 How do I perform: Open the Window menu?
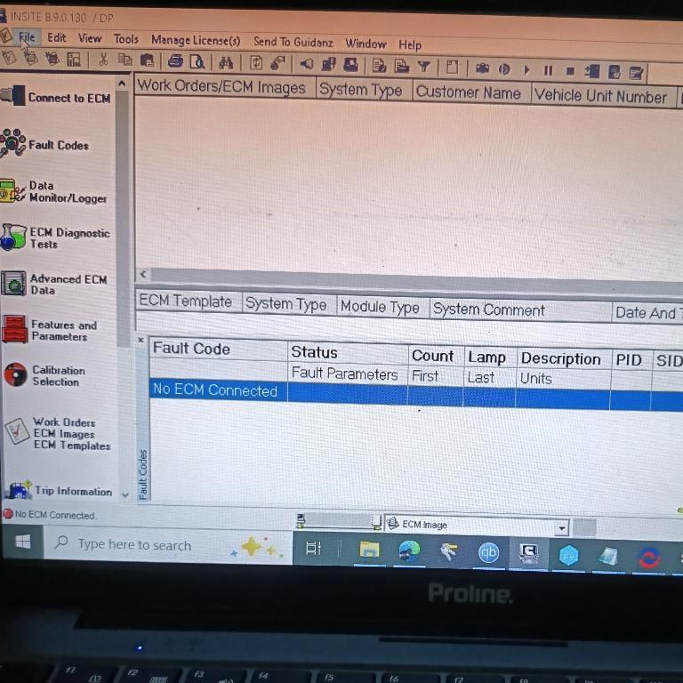click(366, 44)
